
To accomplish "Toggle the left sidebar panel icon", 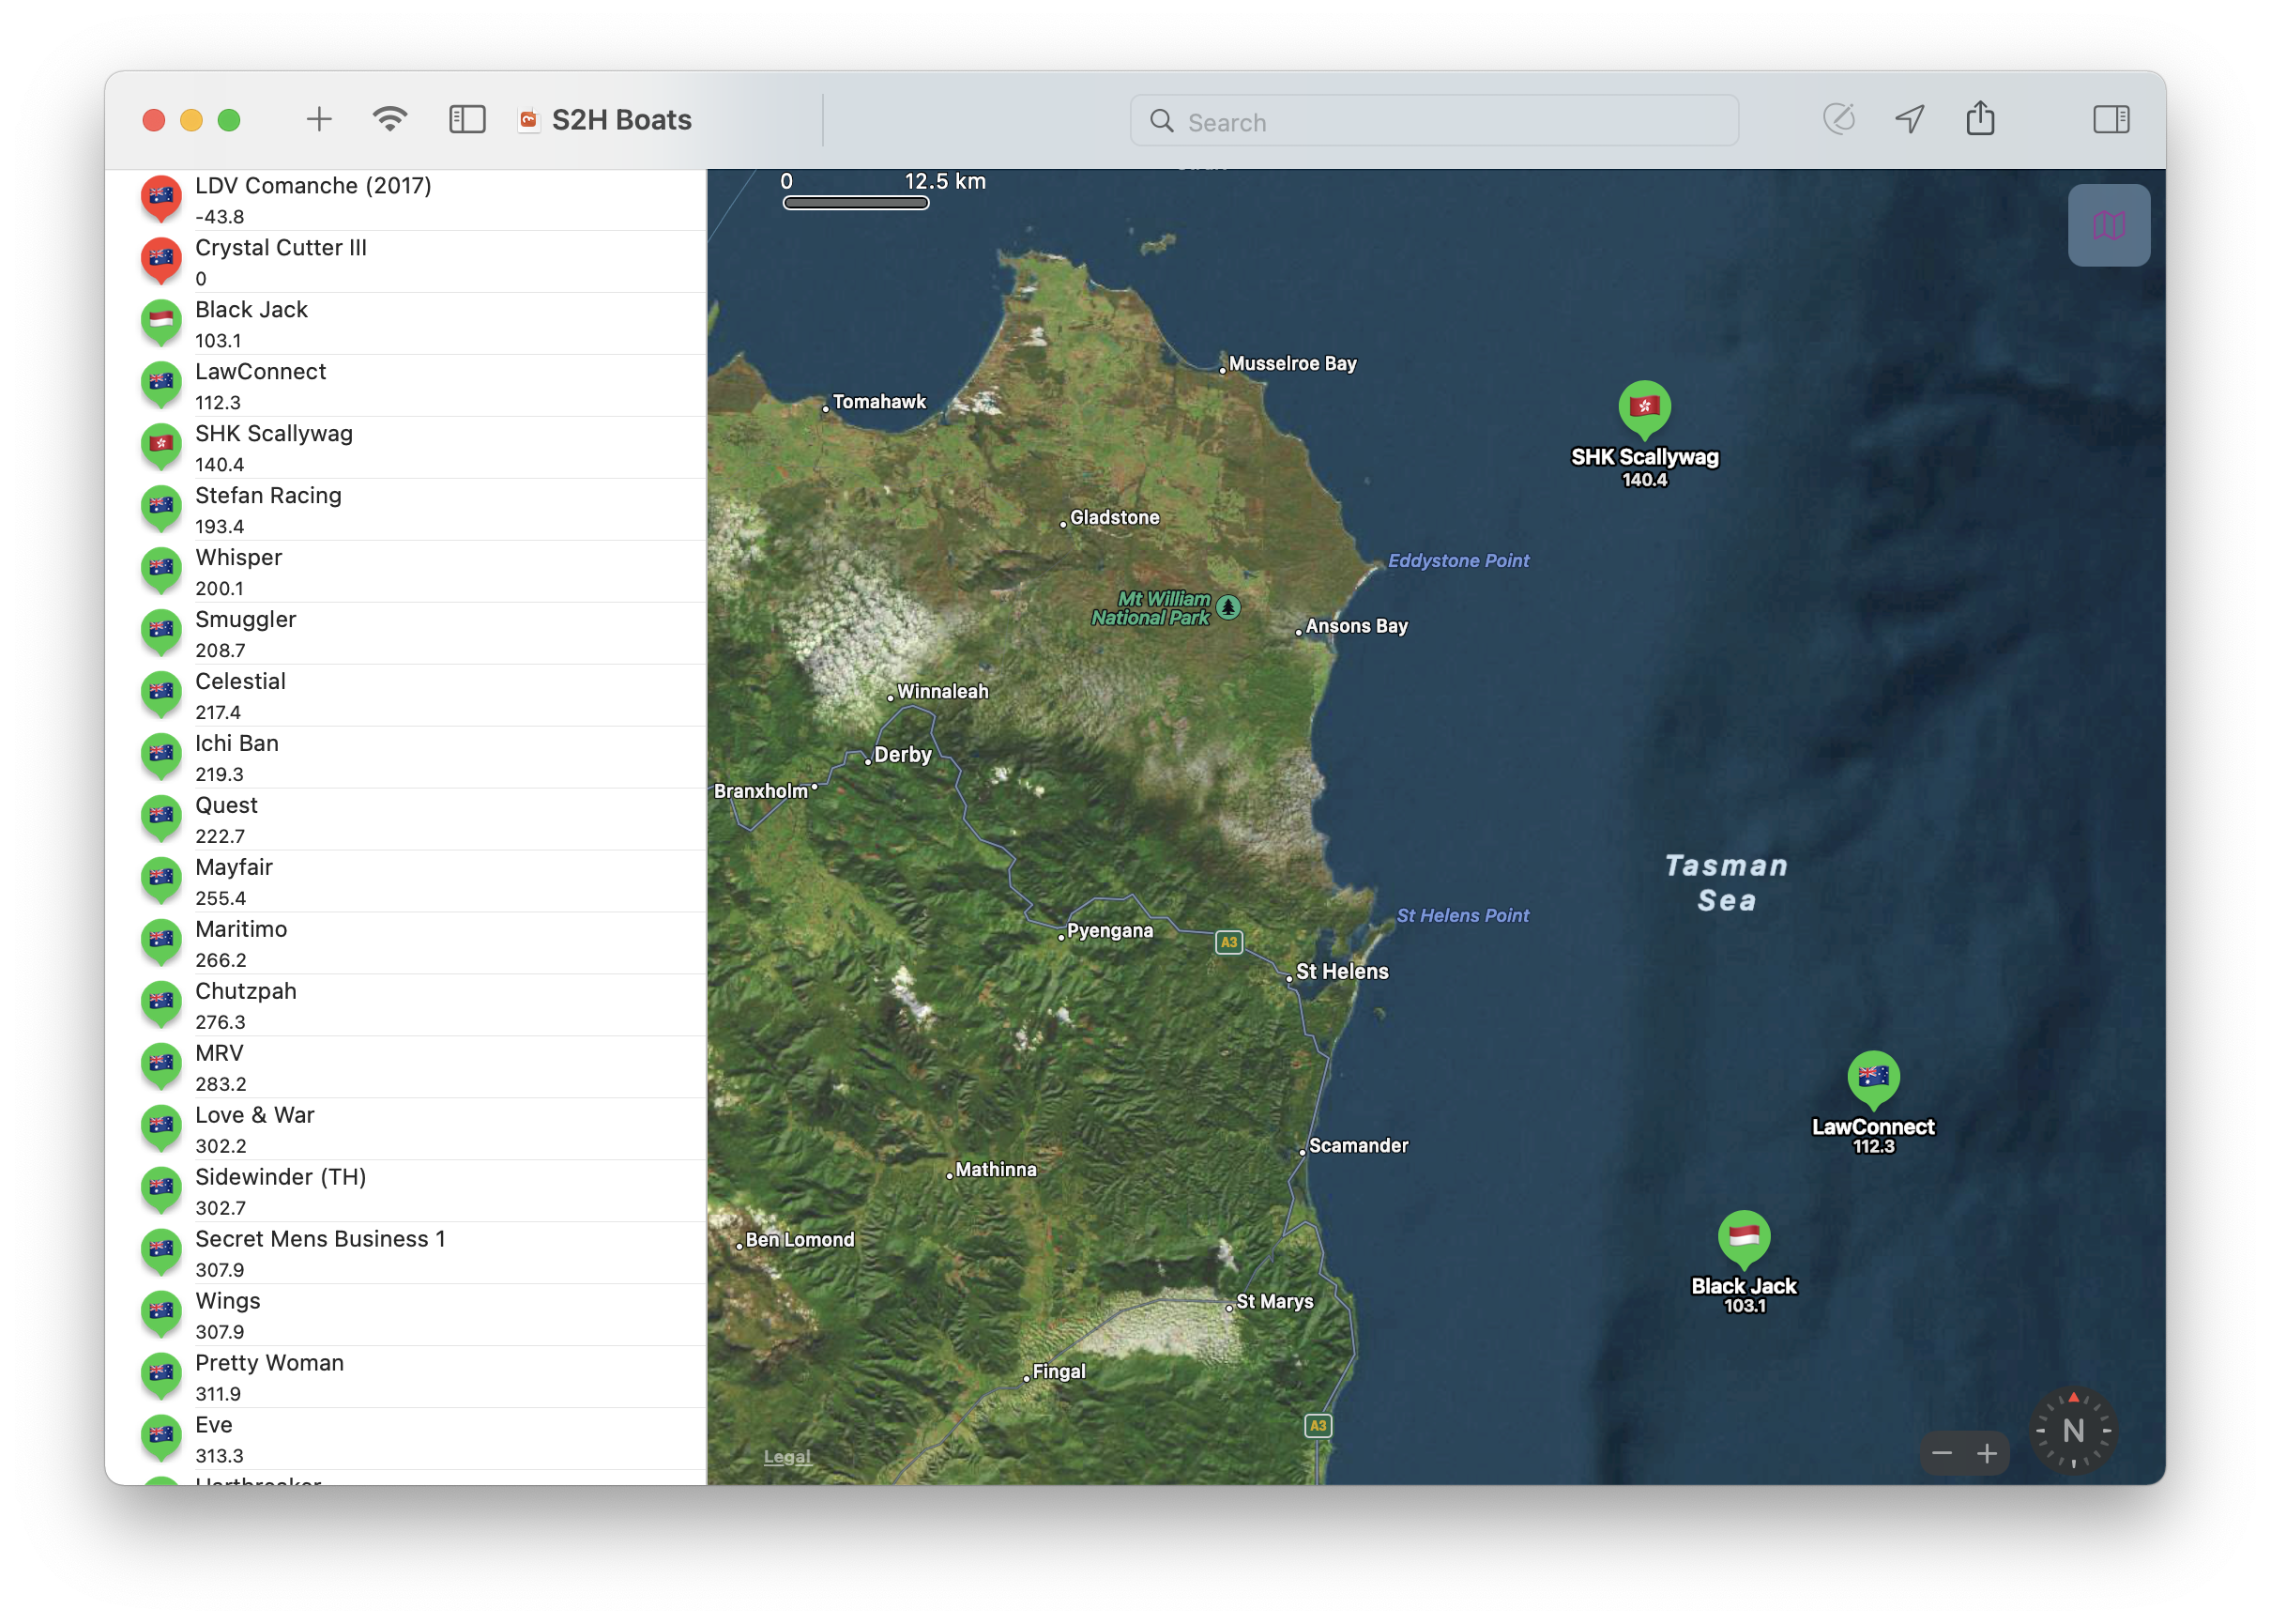I will click(466, 120).
